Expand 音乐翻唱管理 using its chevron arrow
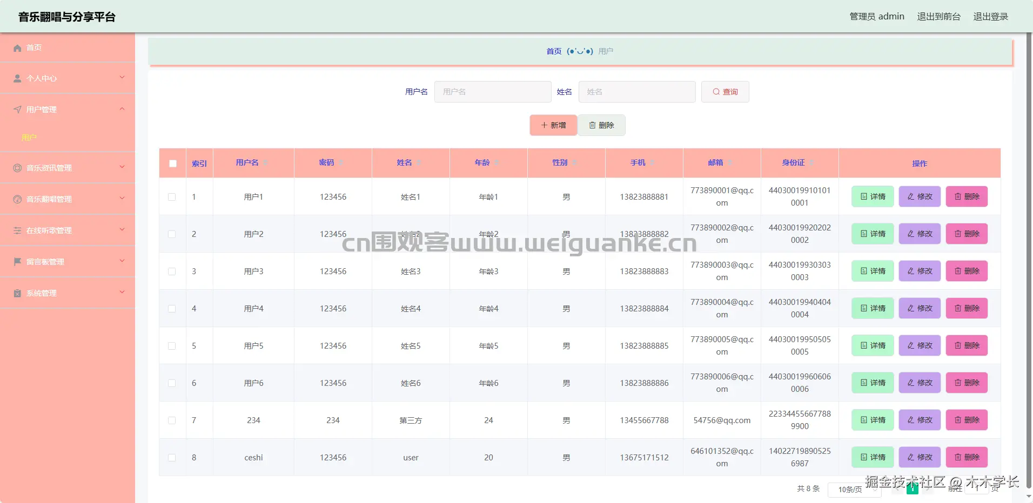Screen dimensions: 1033x503 click(122, 199)
